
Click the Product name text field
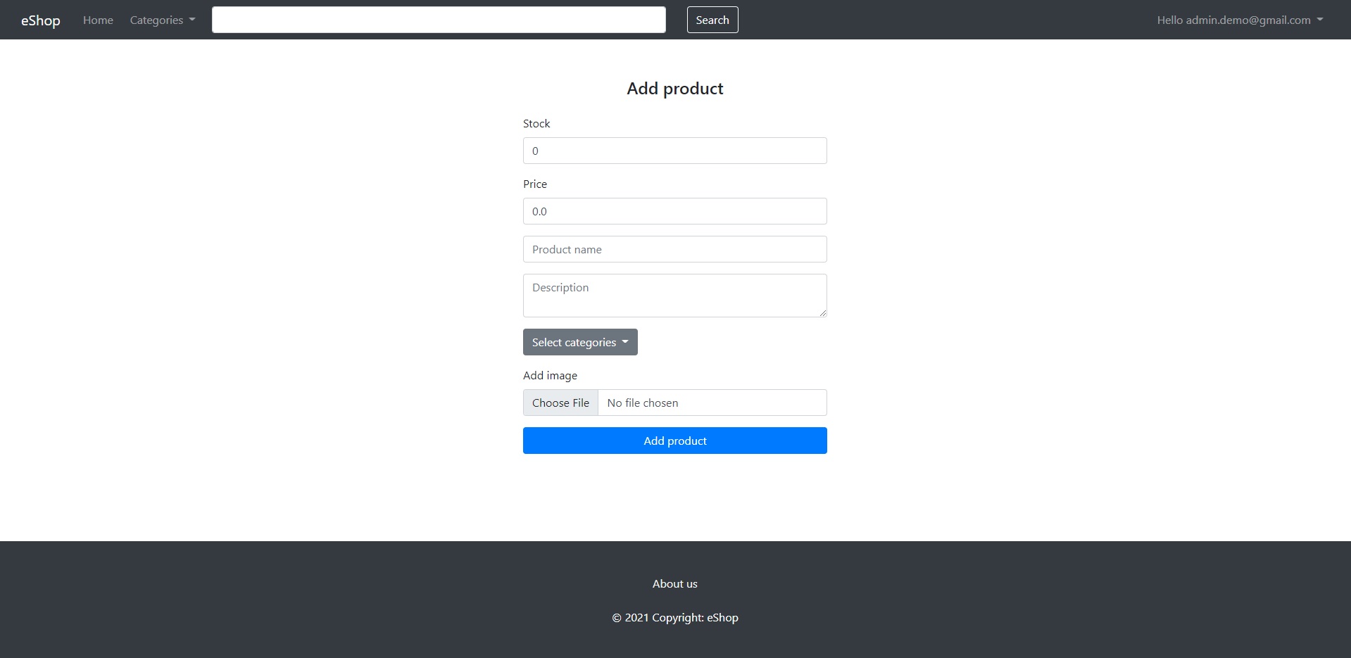674,249
